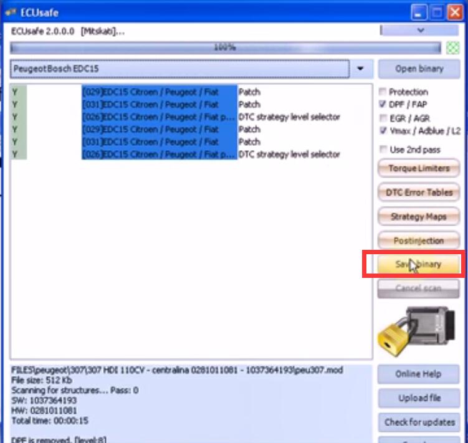Image resolution: width=468 pixels, height=443 pixels.
Task: Uncheck the DPF / FAP option
Action: click(x=383, y=104)
